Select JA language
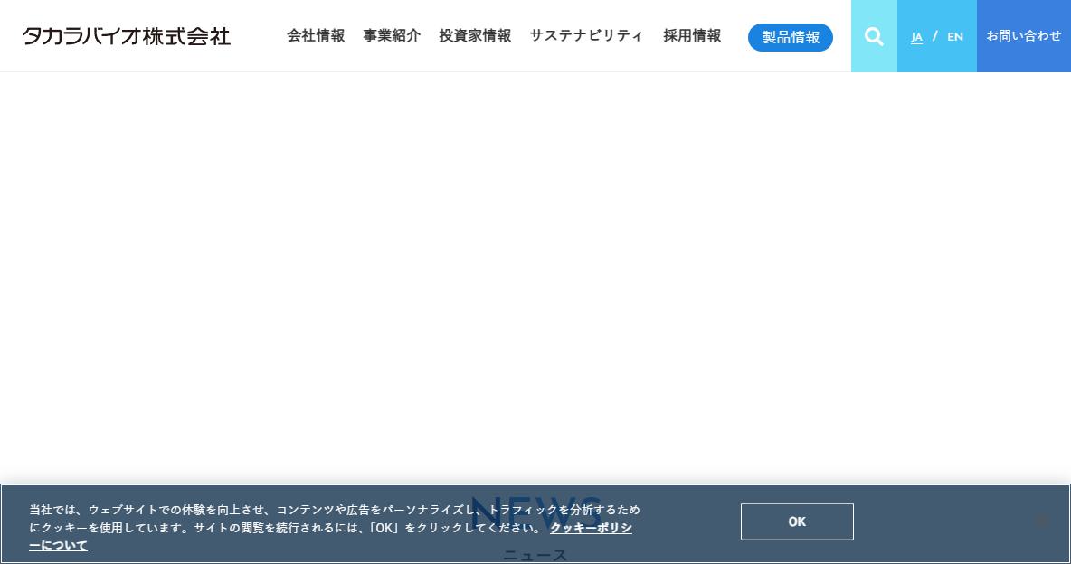 coord(916,37)
